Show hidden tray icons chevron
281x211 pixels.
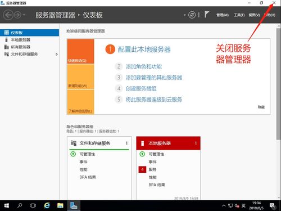point(224,205)
